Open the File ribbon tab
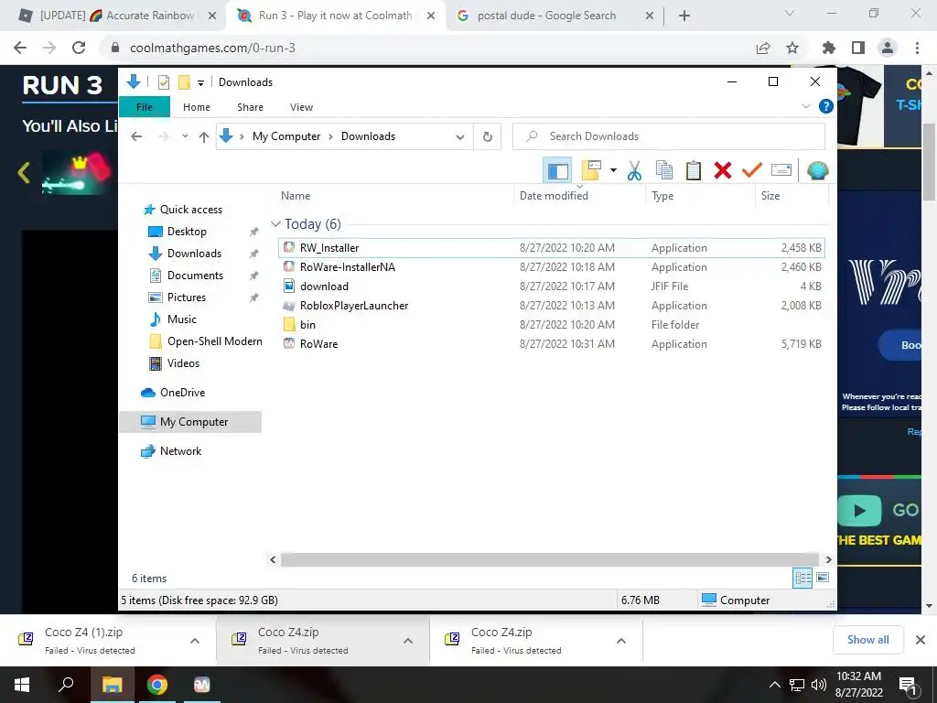 point(145,107)
